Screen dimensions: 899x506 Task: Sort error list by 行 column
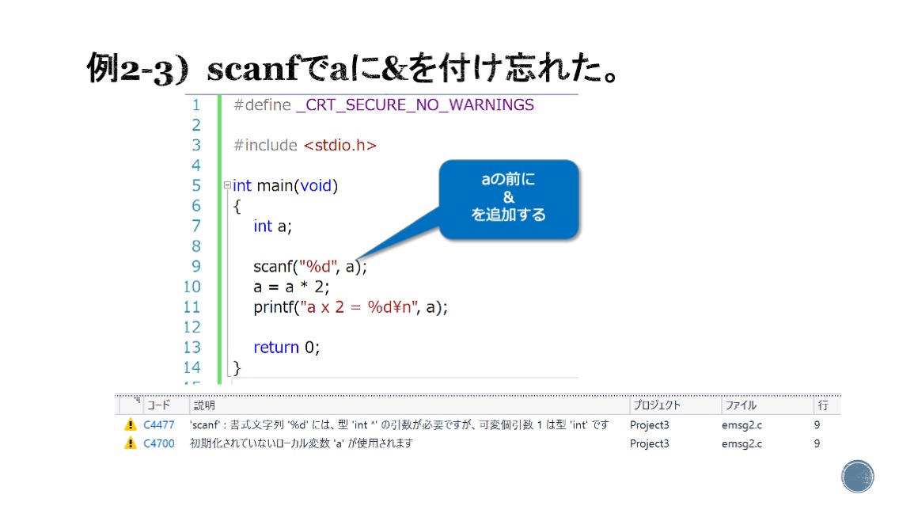[x=823, y=405]
